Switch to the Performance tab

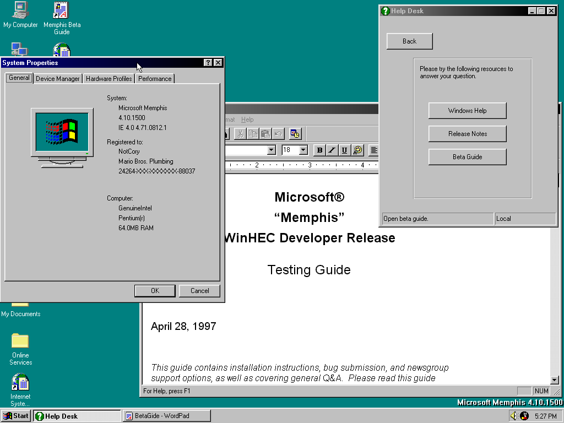(x=155, y=79)
